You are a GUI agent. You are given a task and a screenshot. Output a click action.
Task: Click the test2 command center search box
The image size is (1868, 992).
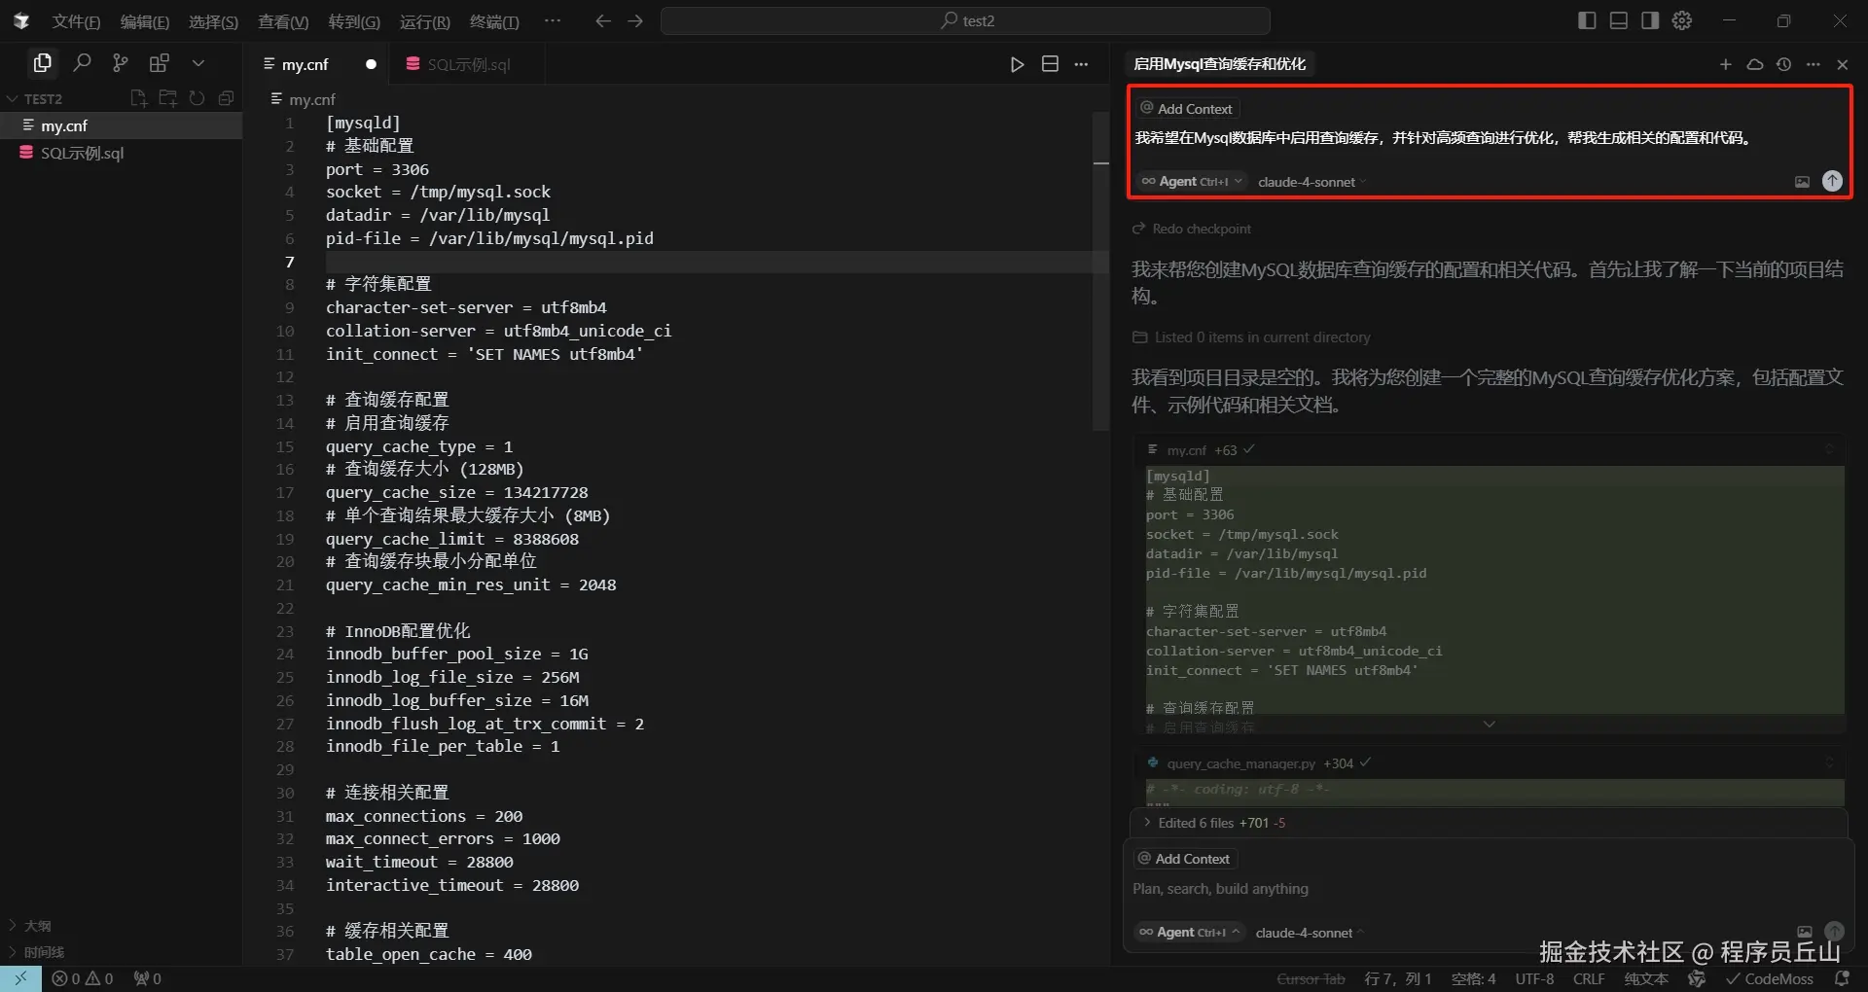(965, 20)
